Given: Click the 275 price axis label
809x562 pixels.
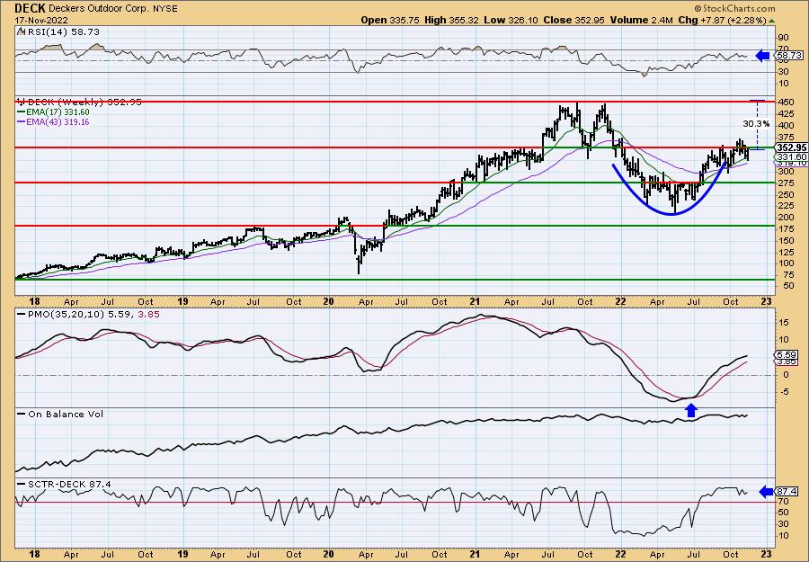Looking at the screenshot, I should (786, 183).
